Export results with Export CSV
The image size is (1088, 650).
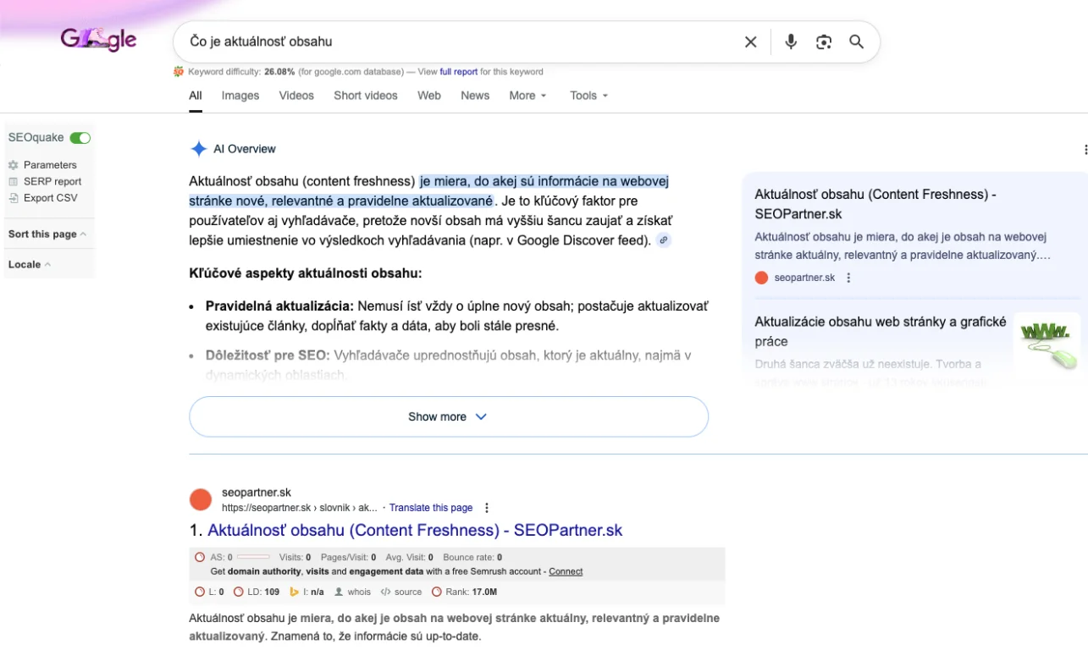coord(50,198)
